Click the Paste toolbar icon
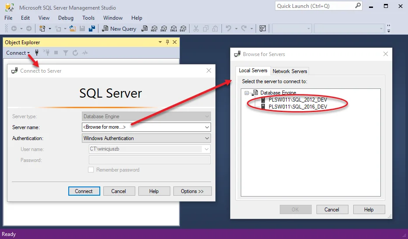The height and width of the screenshot is (239, 408). point(215,28)
